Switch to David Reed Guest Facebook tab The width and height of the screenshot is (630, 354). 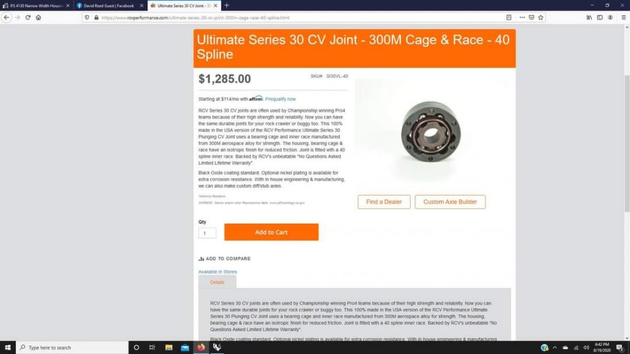point(110,6)
